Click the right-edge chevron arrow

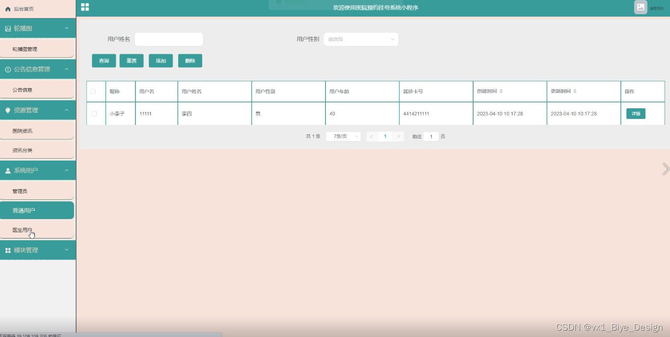[666, 169]
